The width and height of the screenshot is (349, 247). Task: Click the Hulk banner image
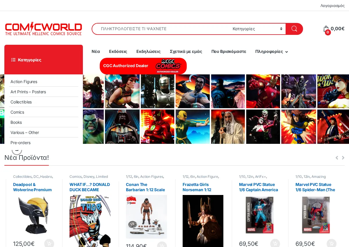tap(93, 127)
